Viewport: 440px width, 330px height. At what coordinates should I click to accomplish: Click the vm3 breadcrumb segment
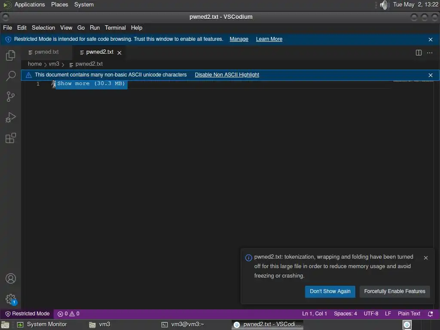(x=54, y=64)
